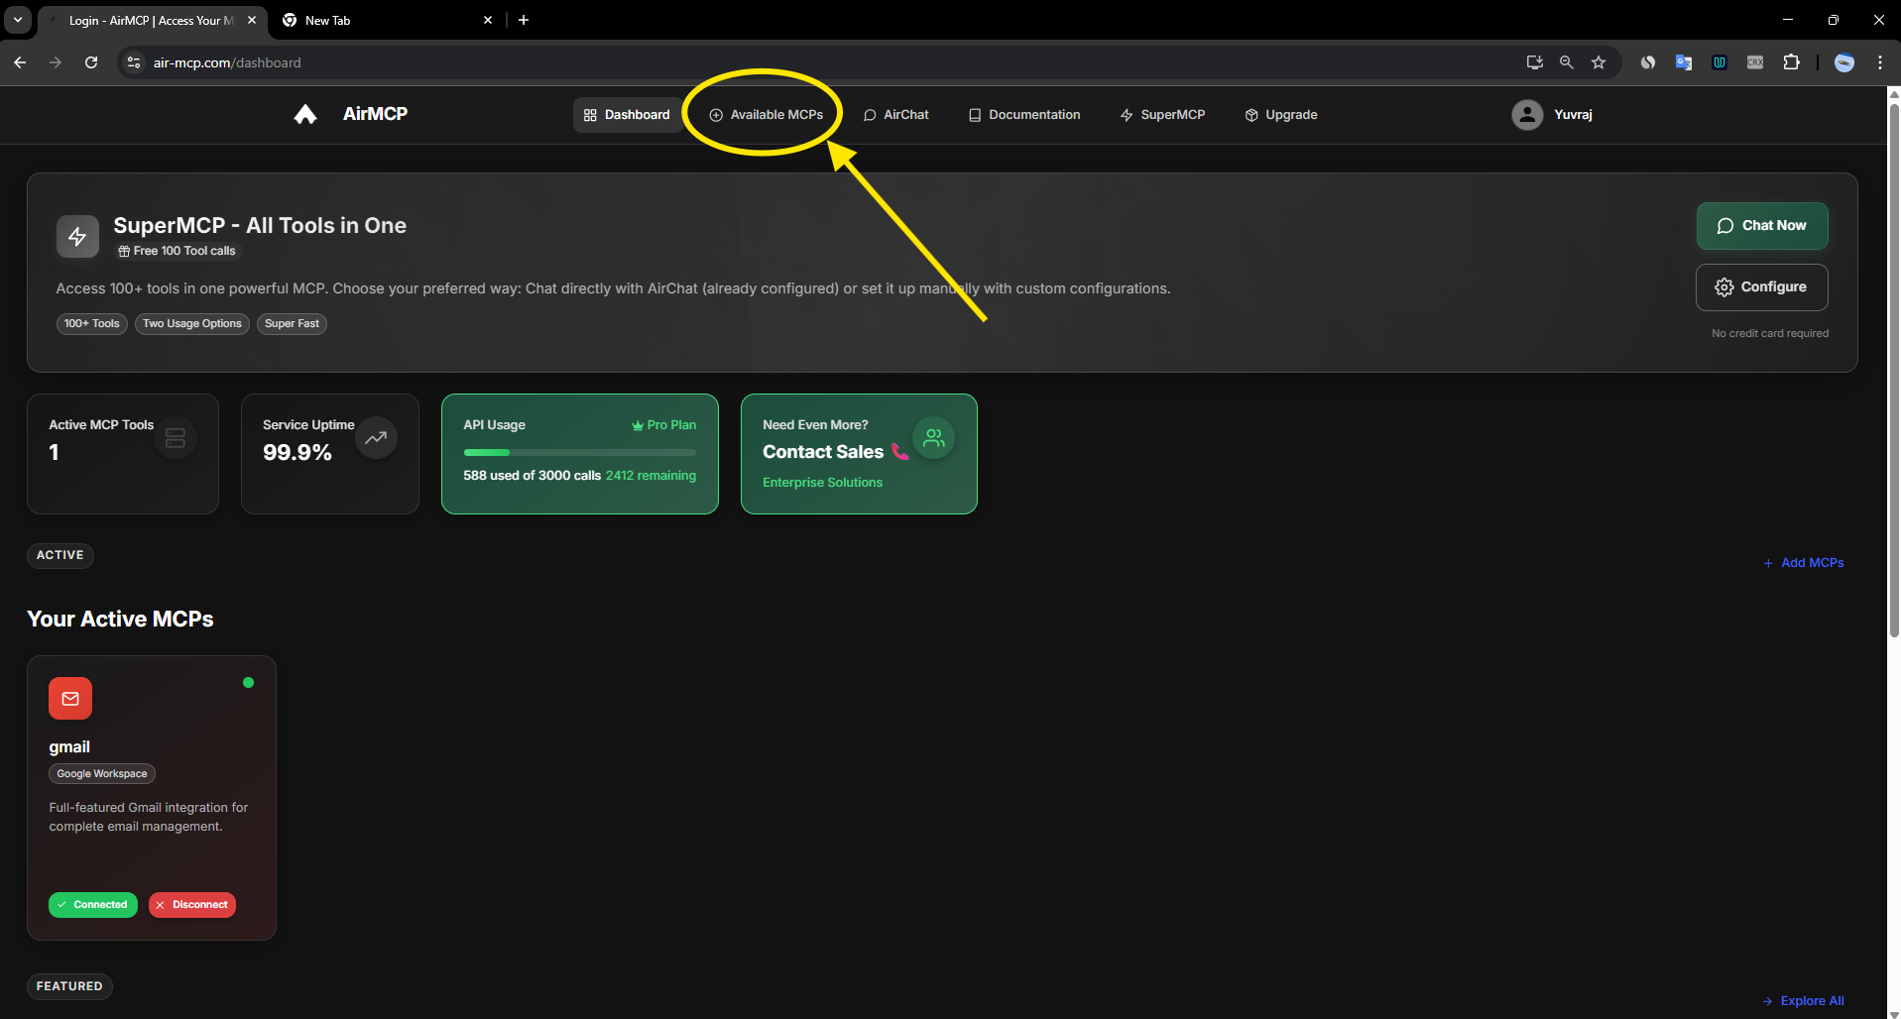Click the Configure button
The height and width of the screenshot is (1019, 1901).
pos(1762,287)
